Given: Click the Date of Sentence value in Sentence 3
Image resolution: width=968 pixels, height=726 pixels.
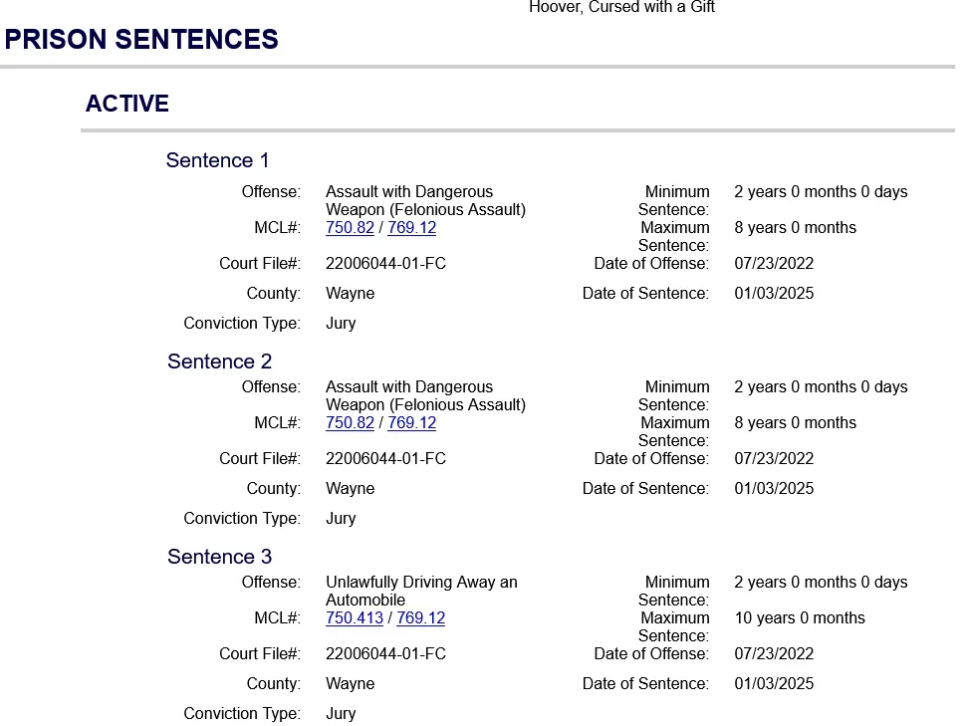Looking at the screenshot, I should pos(774,684).
